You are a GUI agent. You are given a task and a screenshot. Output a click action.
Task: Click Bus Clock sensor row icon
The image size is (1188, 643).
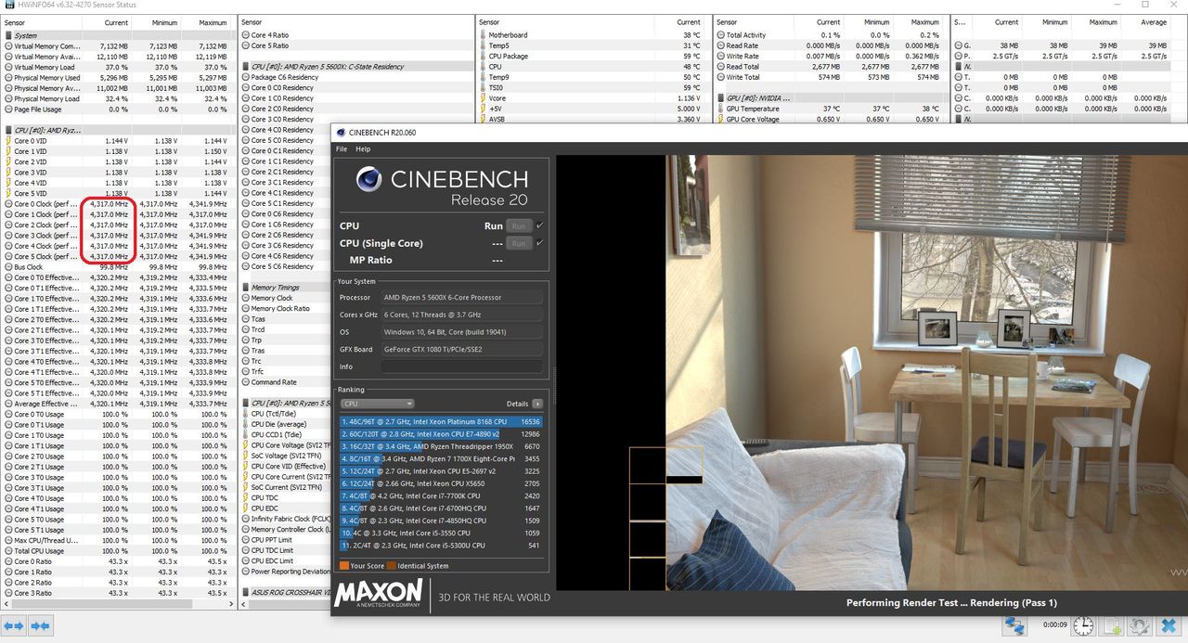8,266
